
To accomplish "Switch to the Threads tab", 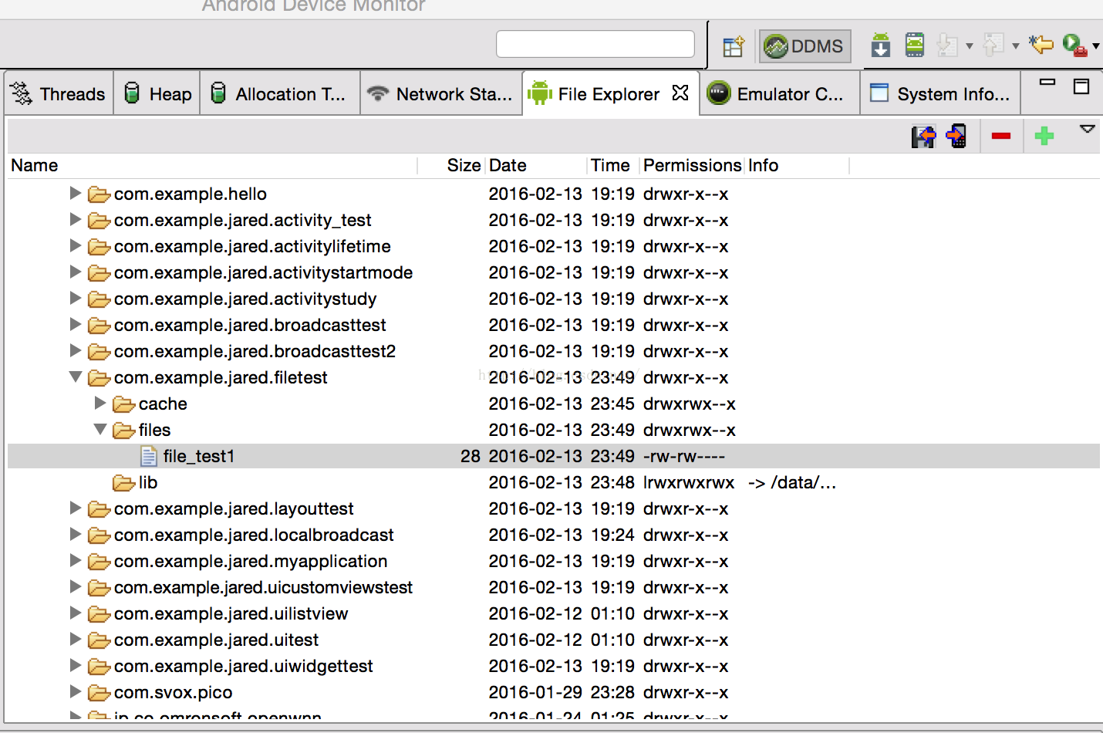I will (x=59, y=94).
